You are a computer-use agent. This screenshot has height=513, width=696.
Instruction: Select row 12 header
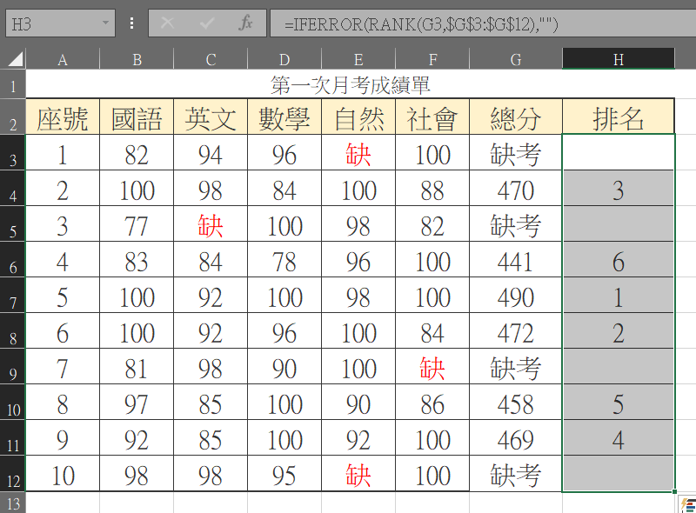click(x=13, y=474)
